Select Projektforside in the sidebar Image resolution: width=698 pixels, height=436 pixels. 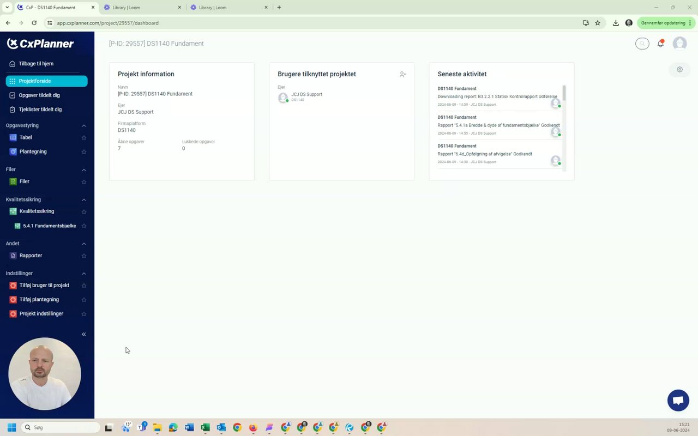pyautogui.click(x=47, y=81)
